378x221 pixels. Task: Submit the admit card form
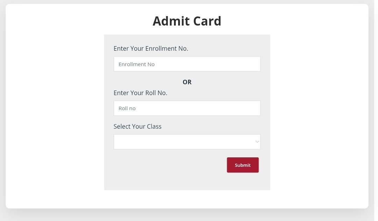[243, 165]
